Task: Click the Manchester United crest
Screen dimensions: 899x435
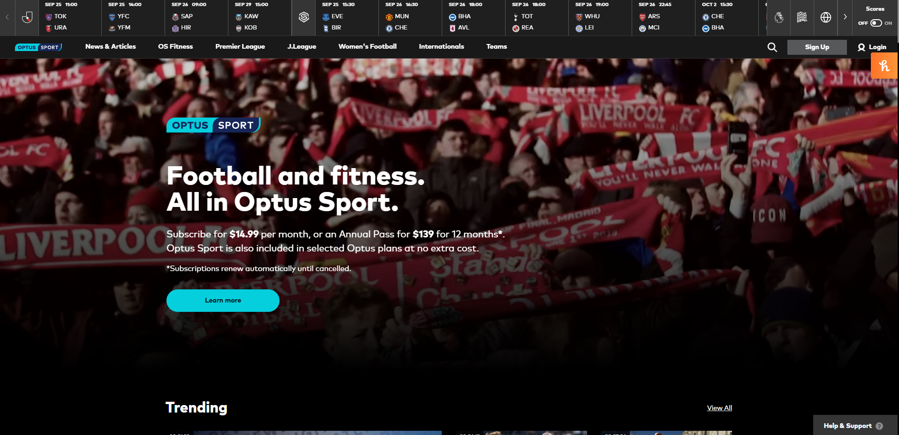Action: click(x=389, y=17)
